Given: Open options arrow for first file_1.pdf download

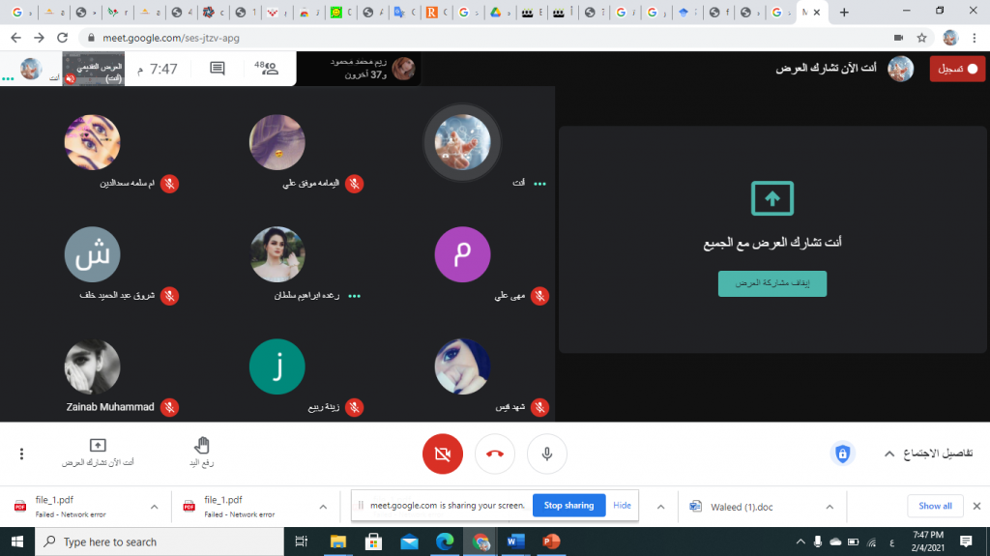Looking at the screenshot, I should click(x=154, y=506).
